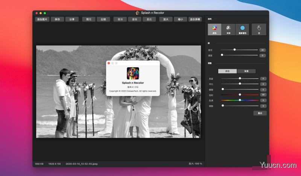Switch to the 颜色 adjustment tab
This screenshot has width=301, height=176.
[x=228, y=71]
